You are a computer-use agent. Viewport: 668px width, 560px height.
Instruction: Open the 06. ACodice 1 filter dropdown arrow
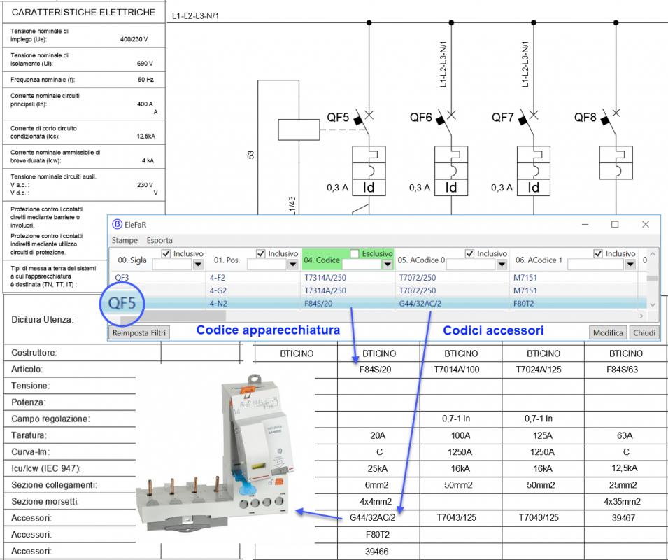pos(630,265)
